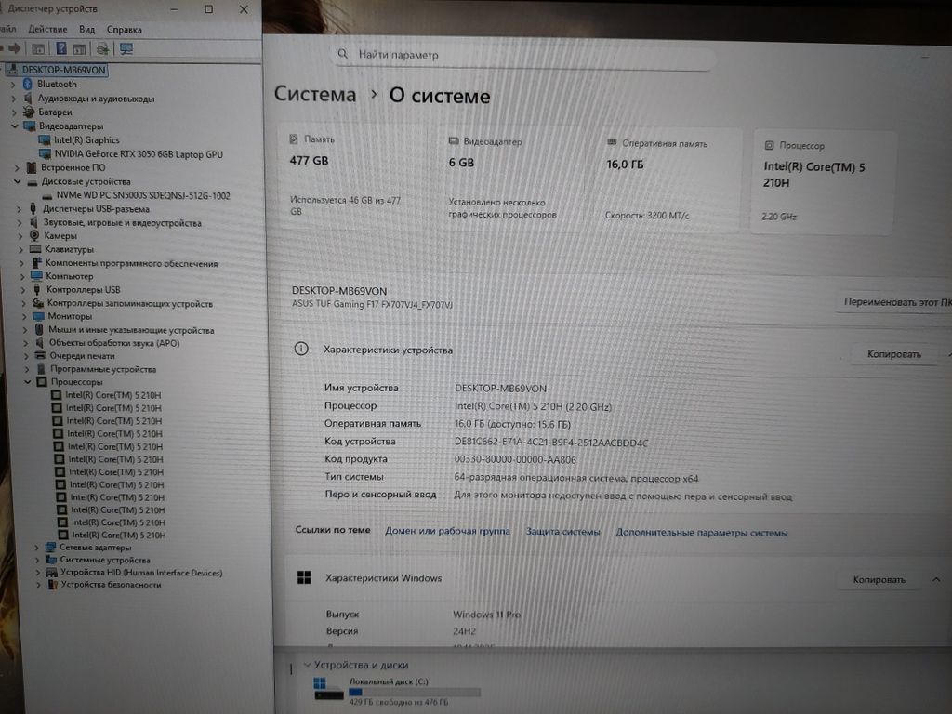Click the blue question mark help icon
This screenshot has height=714, width=952.
[61, 48]
